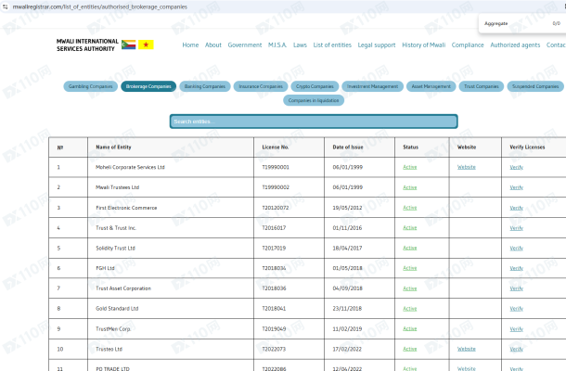The height and width of the screenshot is (371, 566).
Task: Open Website link for Moheli Corporate Services Ltd
Action: pos(467,167)
